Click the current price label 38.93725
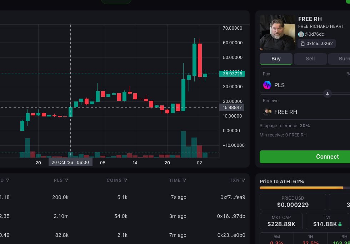350x244 pixels. [232, 74]
